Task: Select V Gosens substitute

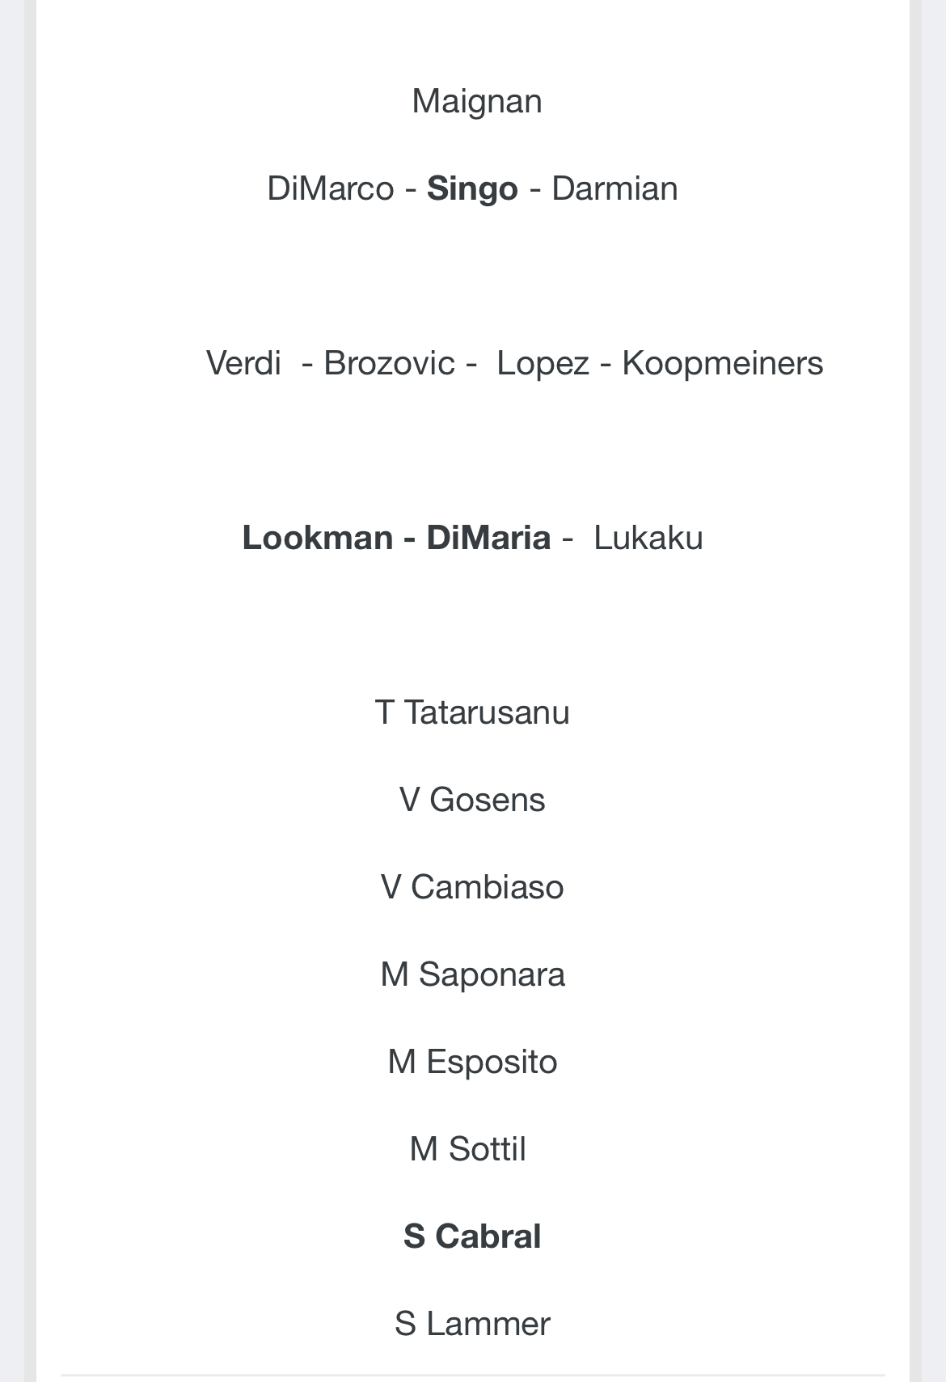Action: click(x=472, y=800)
